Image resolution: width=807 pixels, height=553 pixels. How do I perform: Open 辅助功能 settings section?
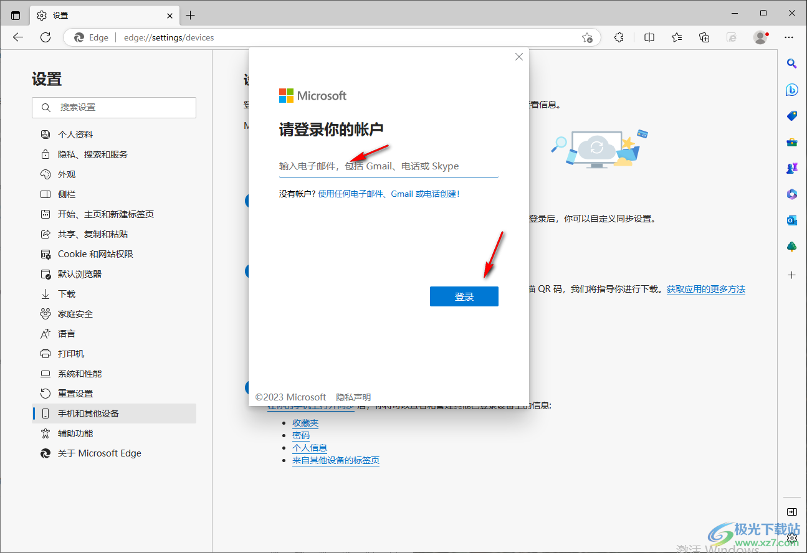114,433
